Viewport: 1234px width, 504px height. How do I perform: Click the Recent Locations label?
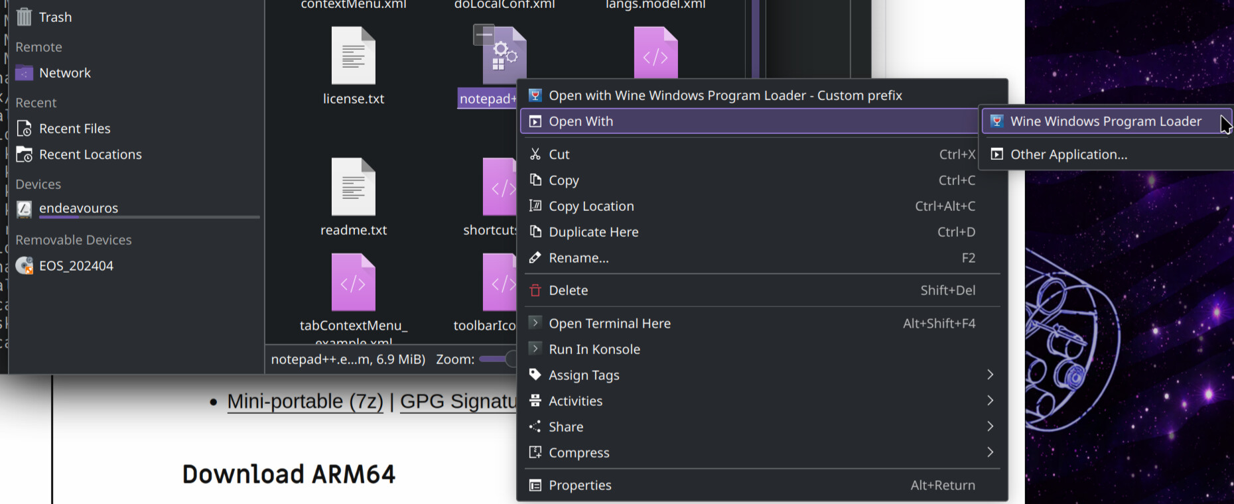(x=90, y=155)
